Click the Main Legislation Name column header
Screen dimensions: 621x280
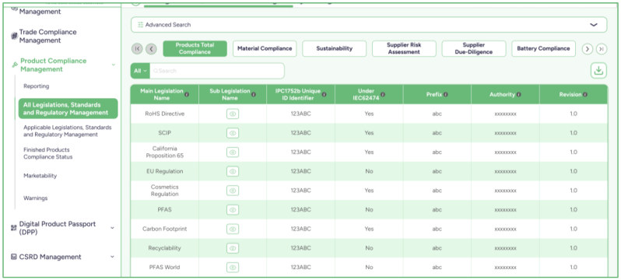point(165,95)
